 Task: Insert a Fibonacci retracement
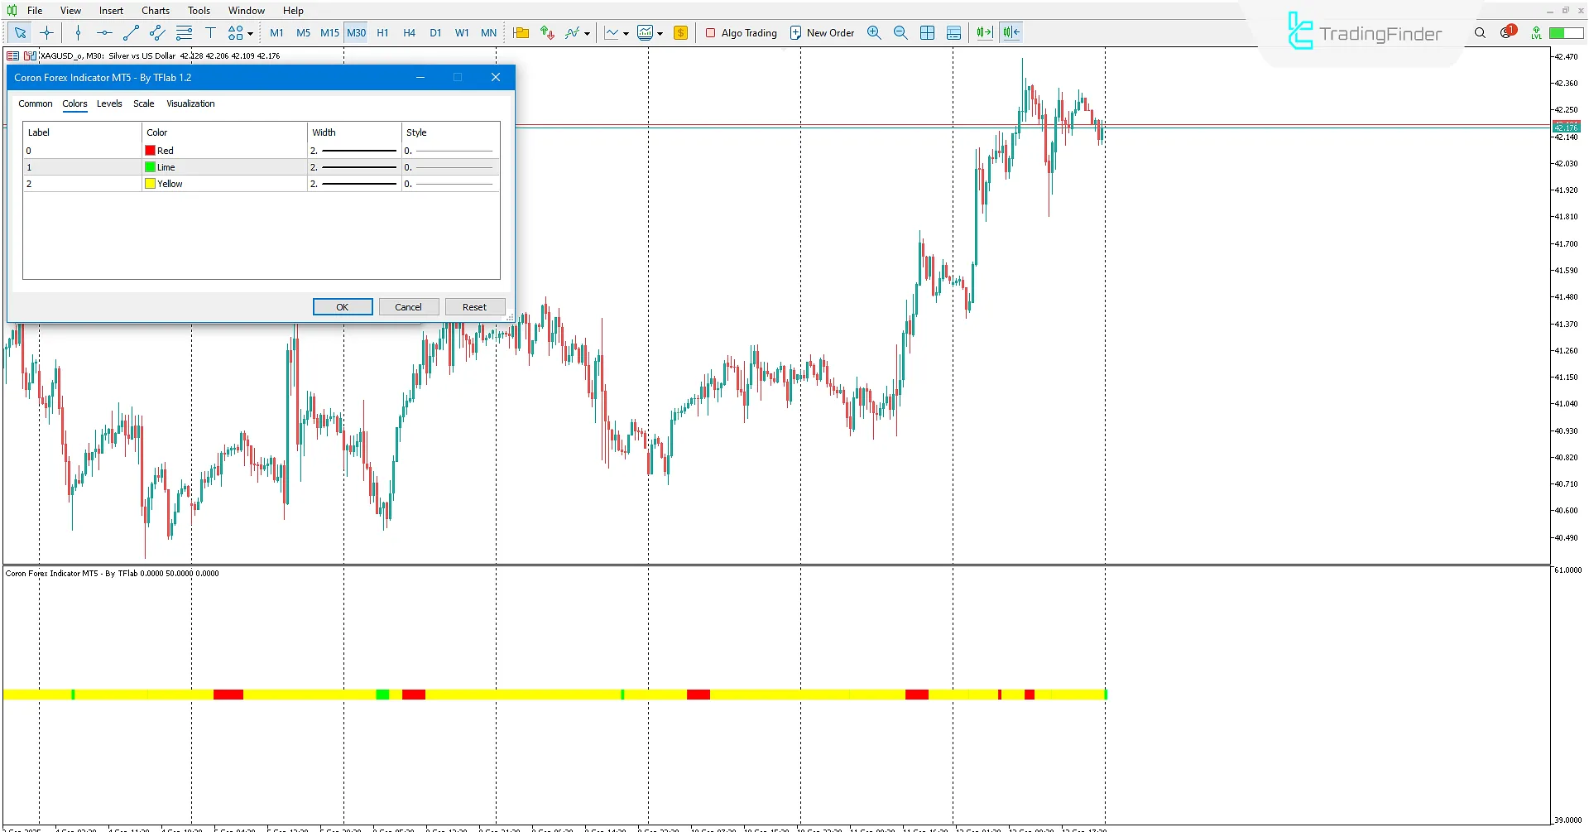pos(185,32)
